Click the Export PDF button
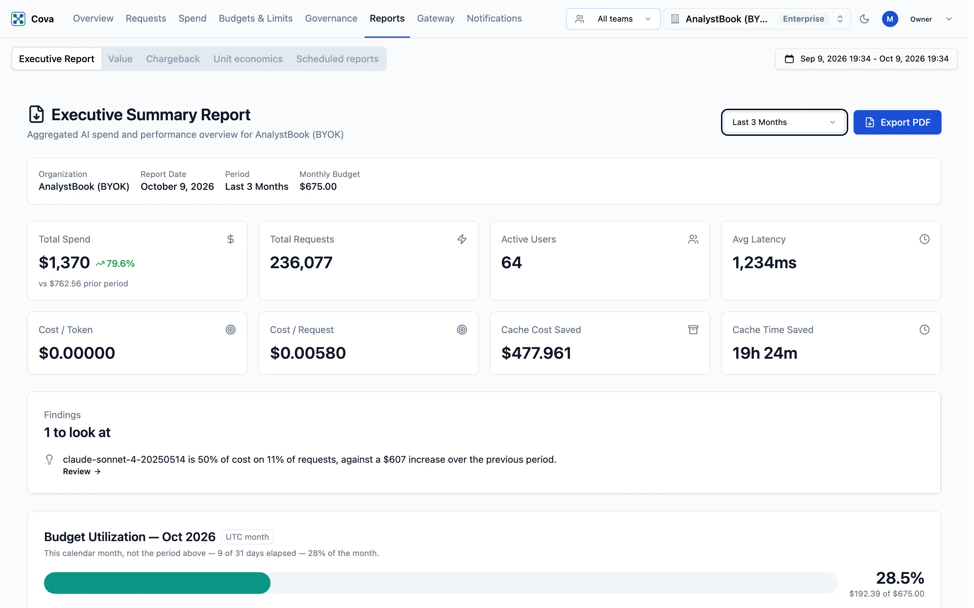974x608 pixels. (897, 122)
